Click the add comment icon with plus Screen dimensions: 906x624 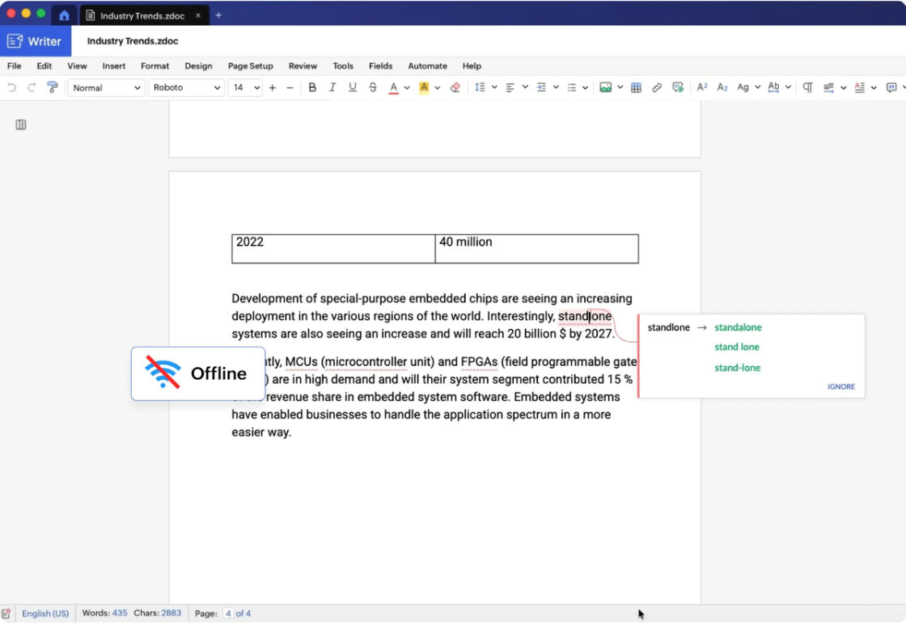pyautogui.click(x=678, y=88)
